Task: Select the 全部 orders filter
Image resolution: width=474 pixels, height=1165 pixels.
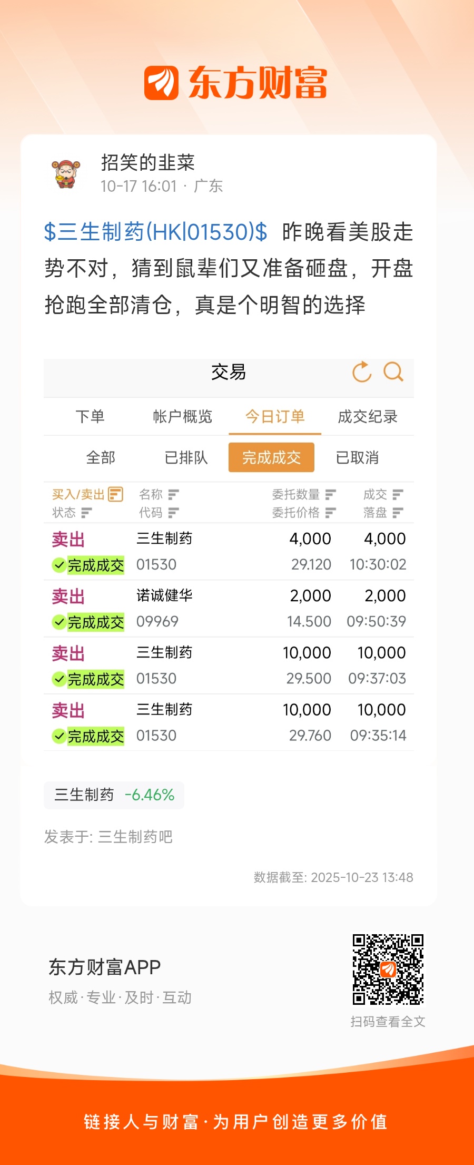Action: (101, 457)
